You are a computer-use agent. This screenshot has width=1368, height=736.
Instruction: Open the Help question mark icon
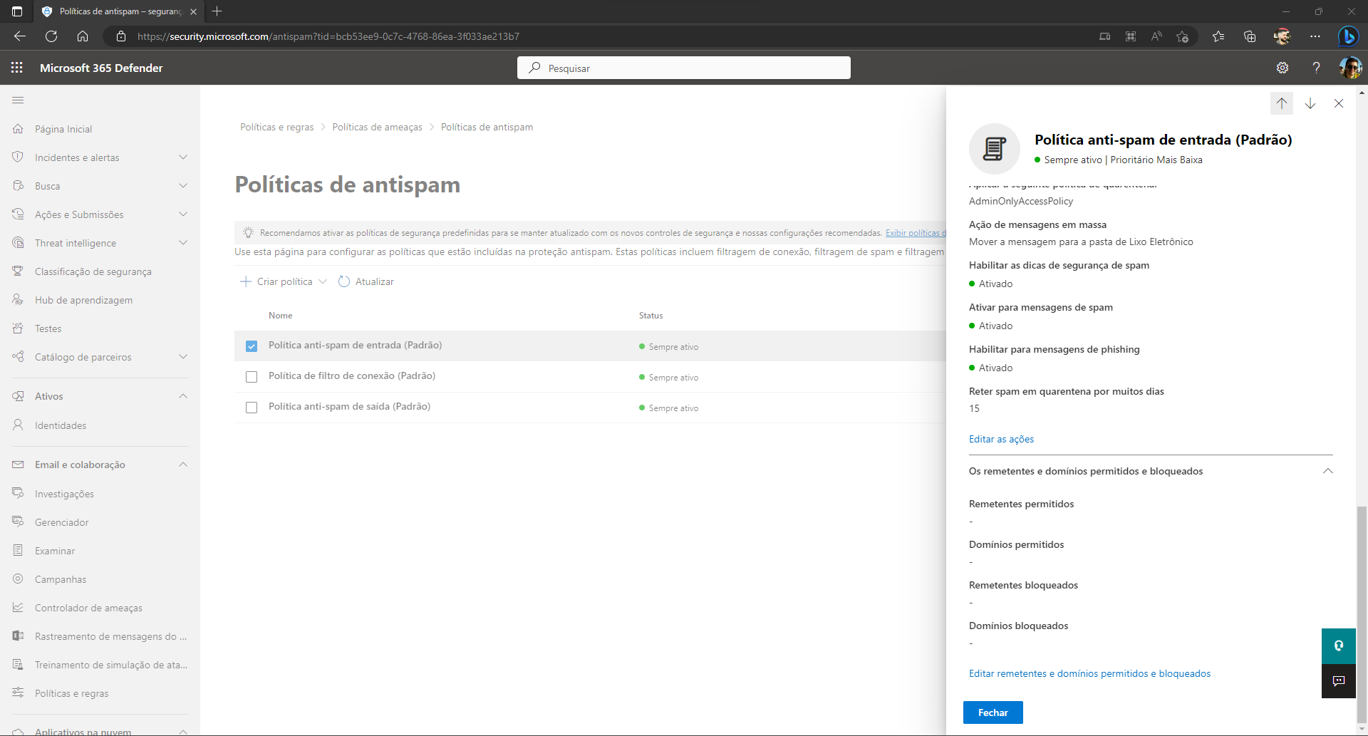(x=1316, y=68)
